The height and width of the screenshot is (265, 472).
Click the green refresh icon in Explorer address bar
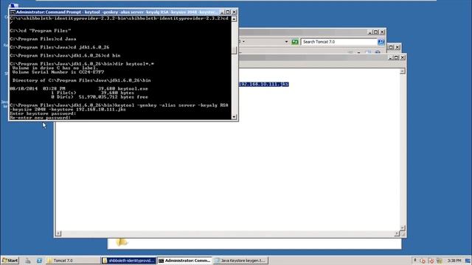pos(295,42)
